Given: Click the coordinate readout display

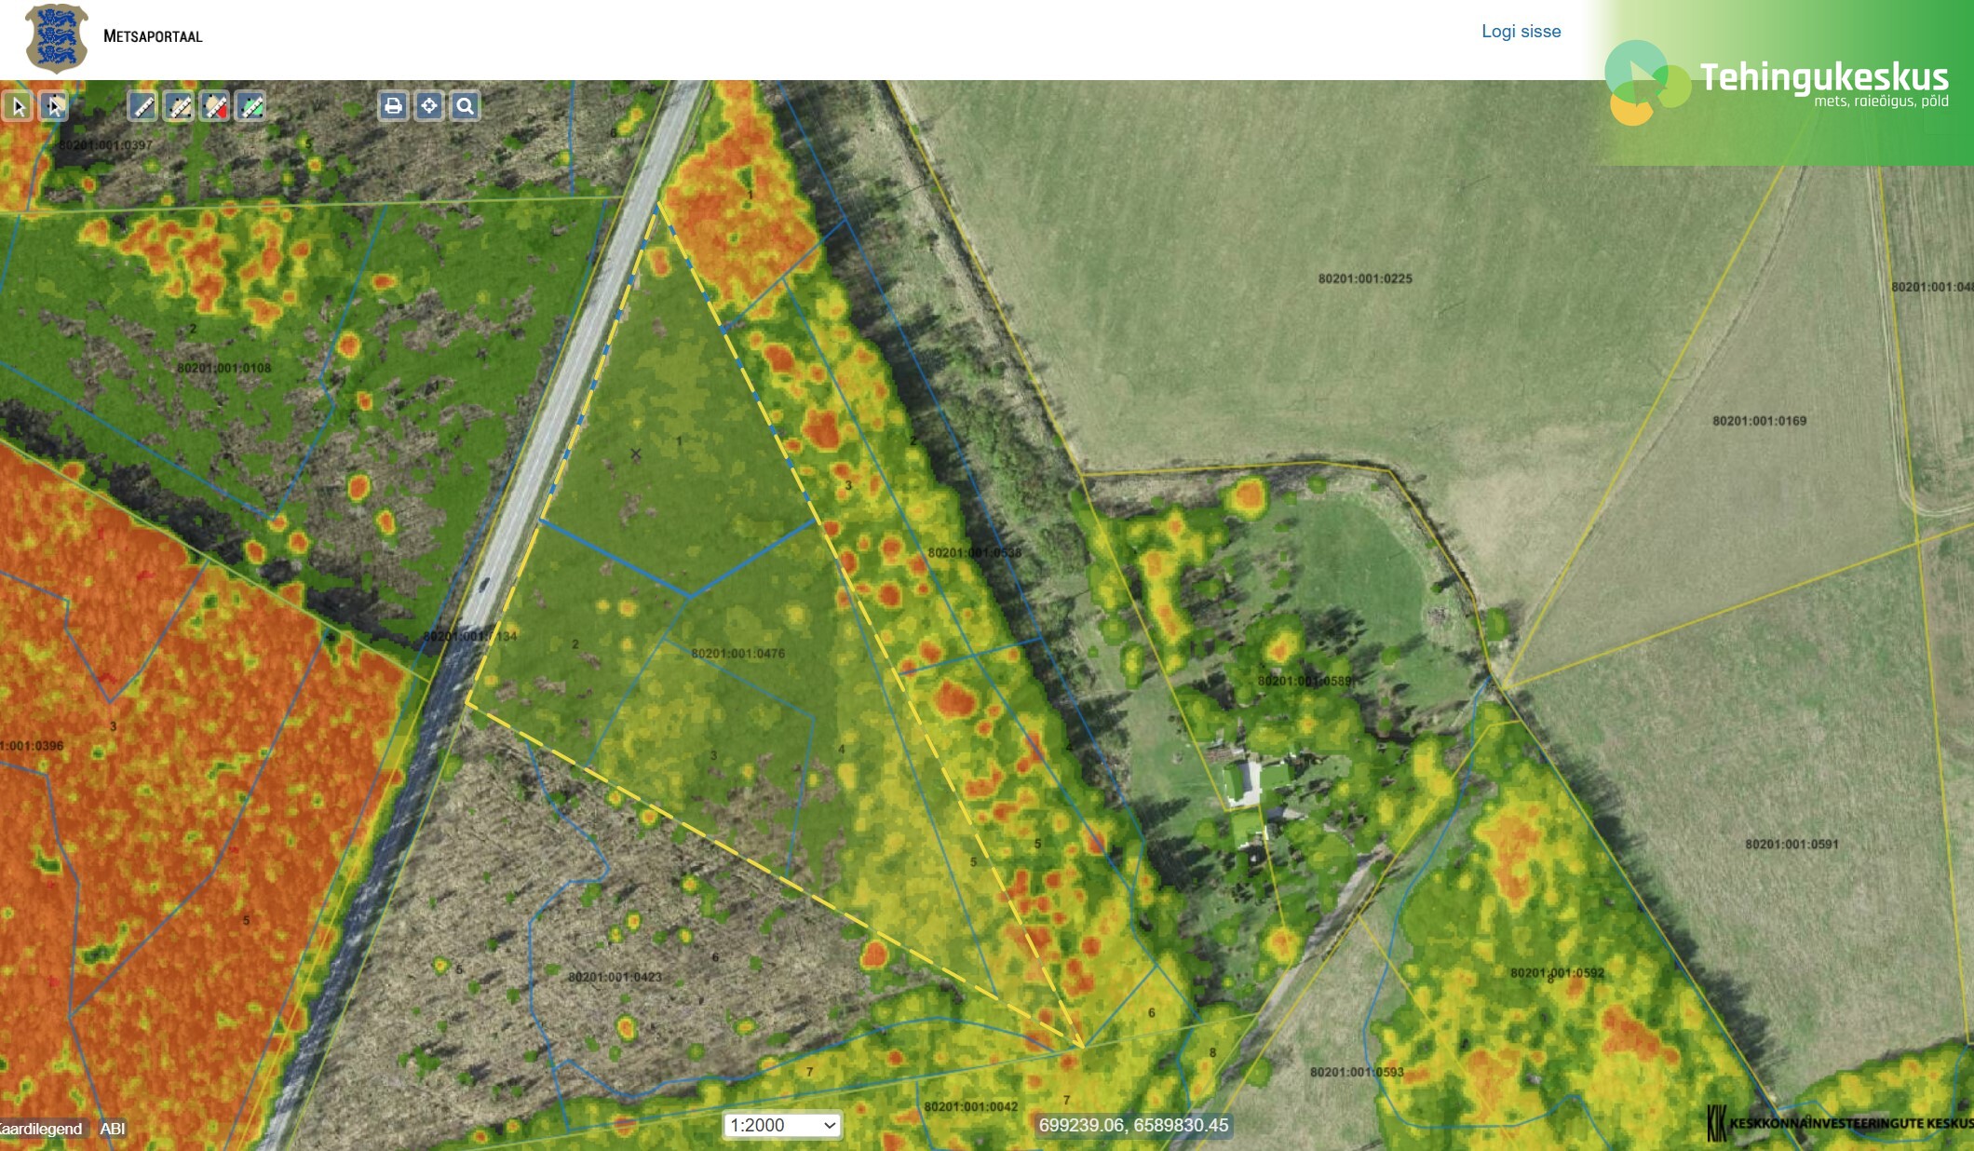Looking at the screenshot, I should pyautogui.click(x=1133, y=1125).
